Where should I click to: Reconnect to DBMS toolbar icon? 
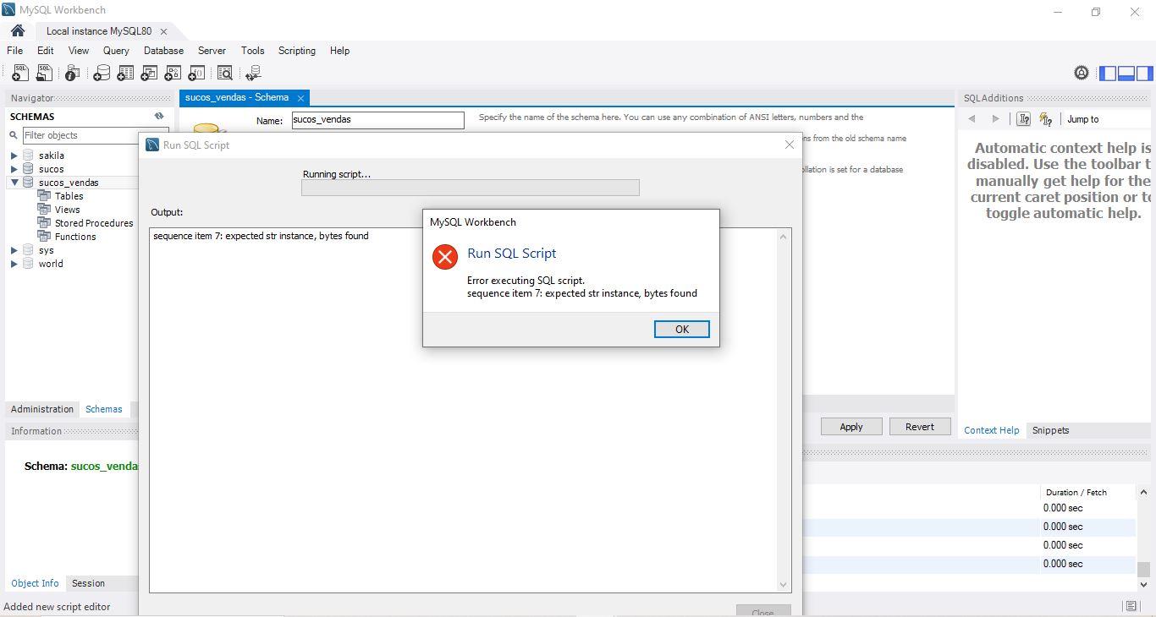(x=253, y=74)
